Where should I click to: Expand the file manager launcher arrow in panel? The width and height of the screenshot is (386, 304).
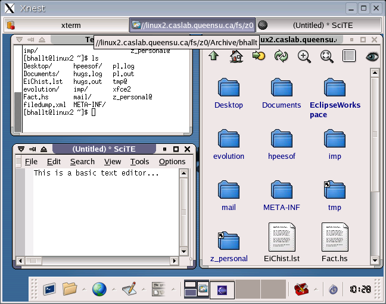tap(83, 290)
